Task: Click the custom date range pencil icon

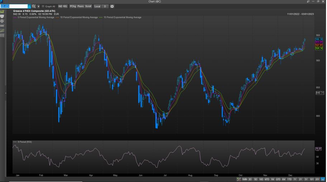Action: [x=239, y=179]
